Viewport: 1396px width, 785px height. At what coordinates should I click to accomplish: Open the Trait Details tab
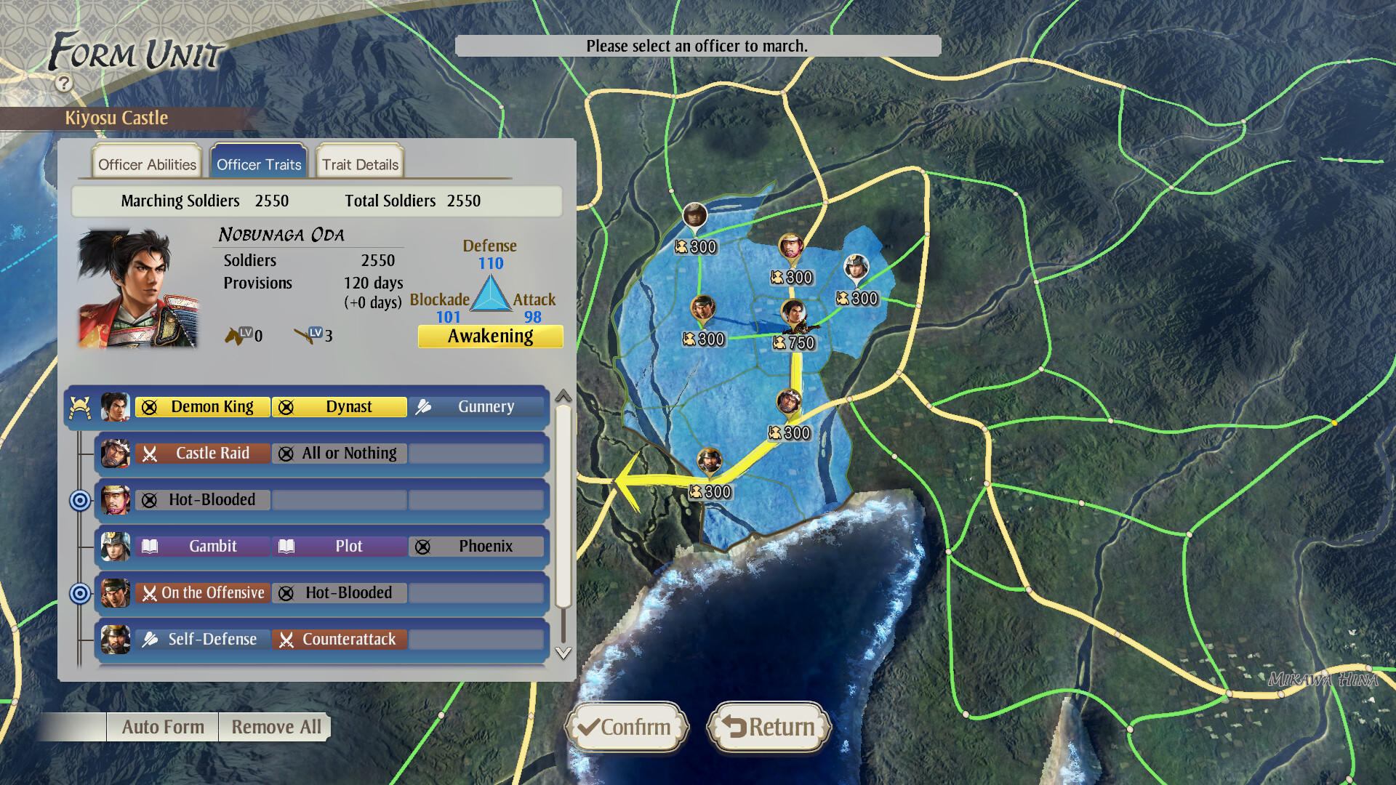point(359,164)
